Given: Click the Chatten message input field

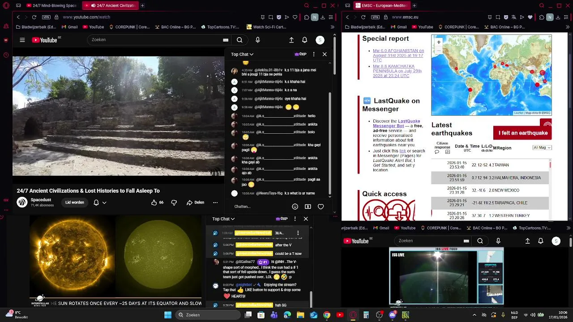Looking at the screenshot, I should pos(260,207).
